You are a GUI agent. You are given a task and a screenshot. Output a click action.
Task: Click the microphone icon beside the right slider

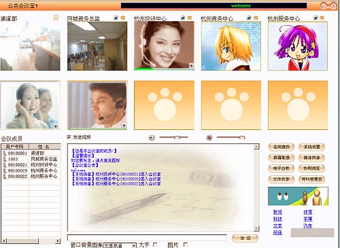click(209, 137)
